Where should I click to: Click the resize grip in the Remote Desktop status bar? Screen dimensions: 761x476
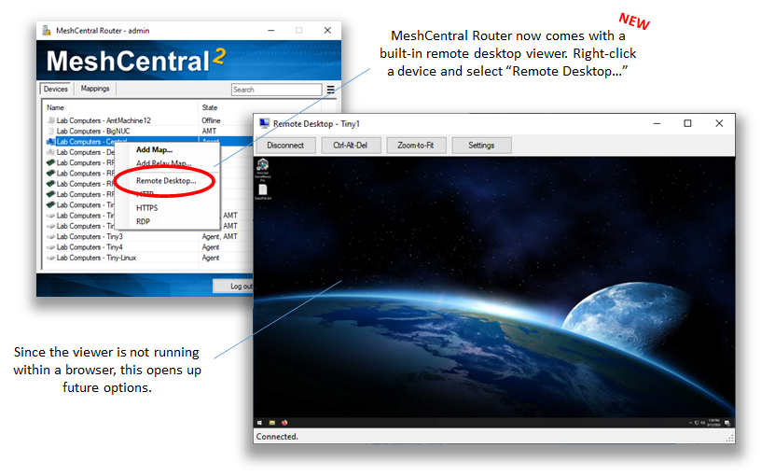pos(729,438)
